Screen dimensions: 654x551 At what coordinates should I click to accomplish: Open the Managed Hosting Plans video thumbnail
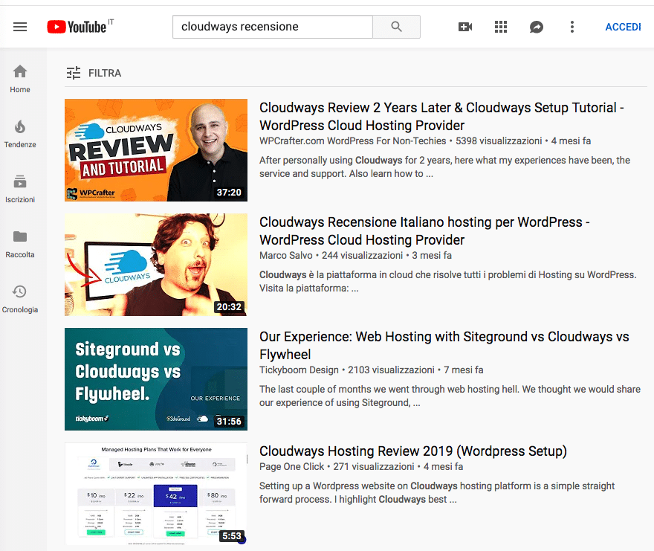coord(156,494)
